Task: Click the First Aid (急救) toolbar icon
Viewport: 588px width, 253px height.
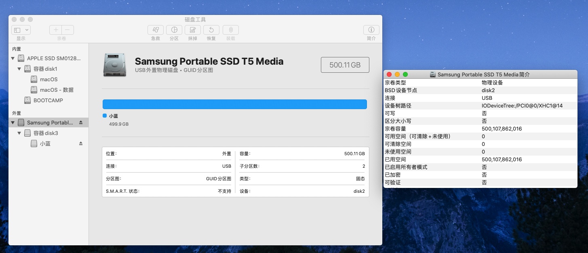Action: [x=156, y=30]
